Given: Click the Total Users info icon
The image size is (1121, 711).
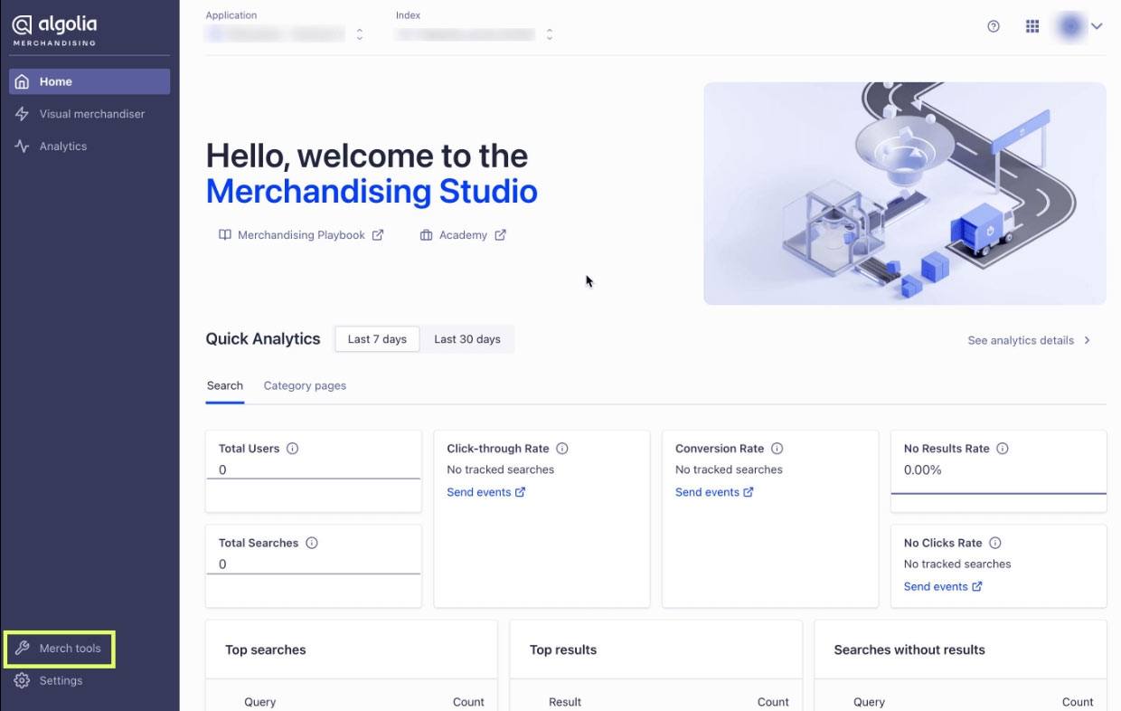Looking at the screenshot, I should [293, 449].
